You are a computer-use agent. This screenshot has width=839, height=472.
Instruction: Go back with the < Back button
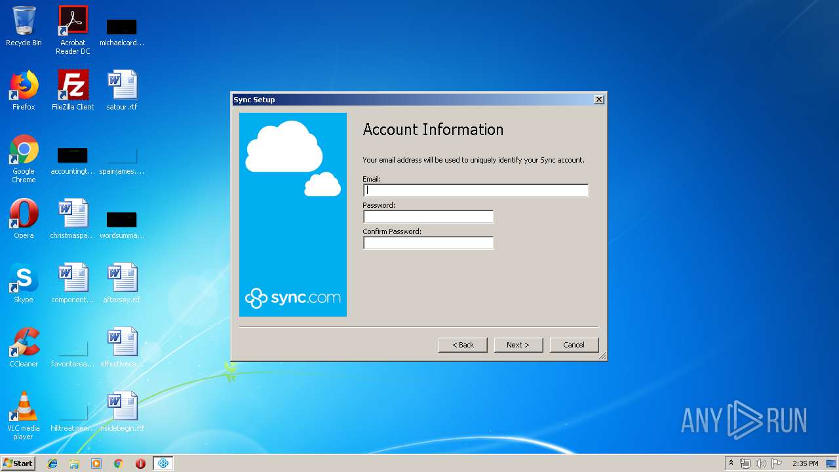463,345
